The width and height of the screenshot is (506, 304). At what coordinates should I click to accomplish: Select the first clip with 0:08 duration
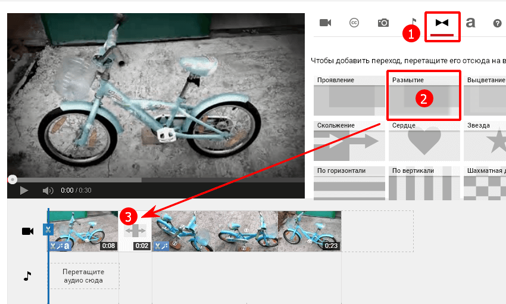click(x=83, y=231)
